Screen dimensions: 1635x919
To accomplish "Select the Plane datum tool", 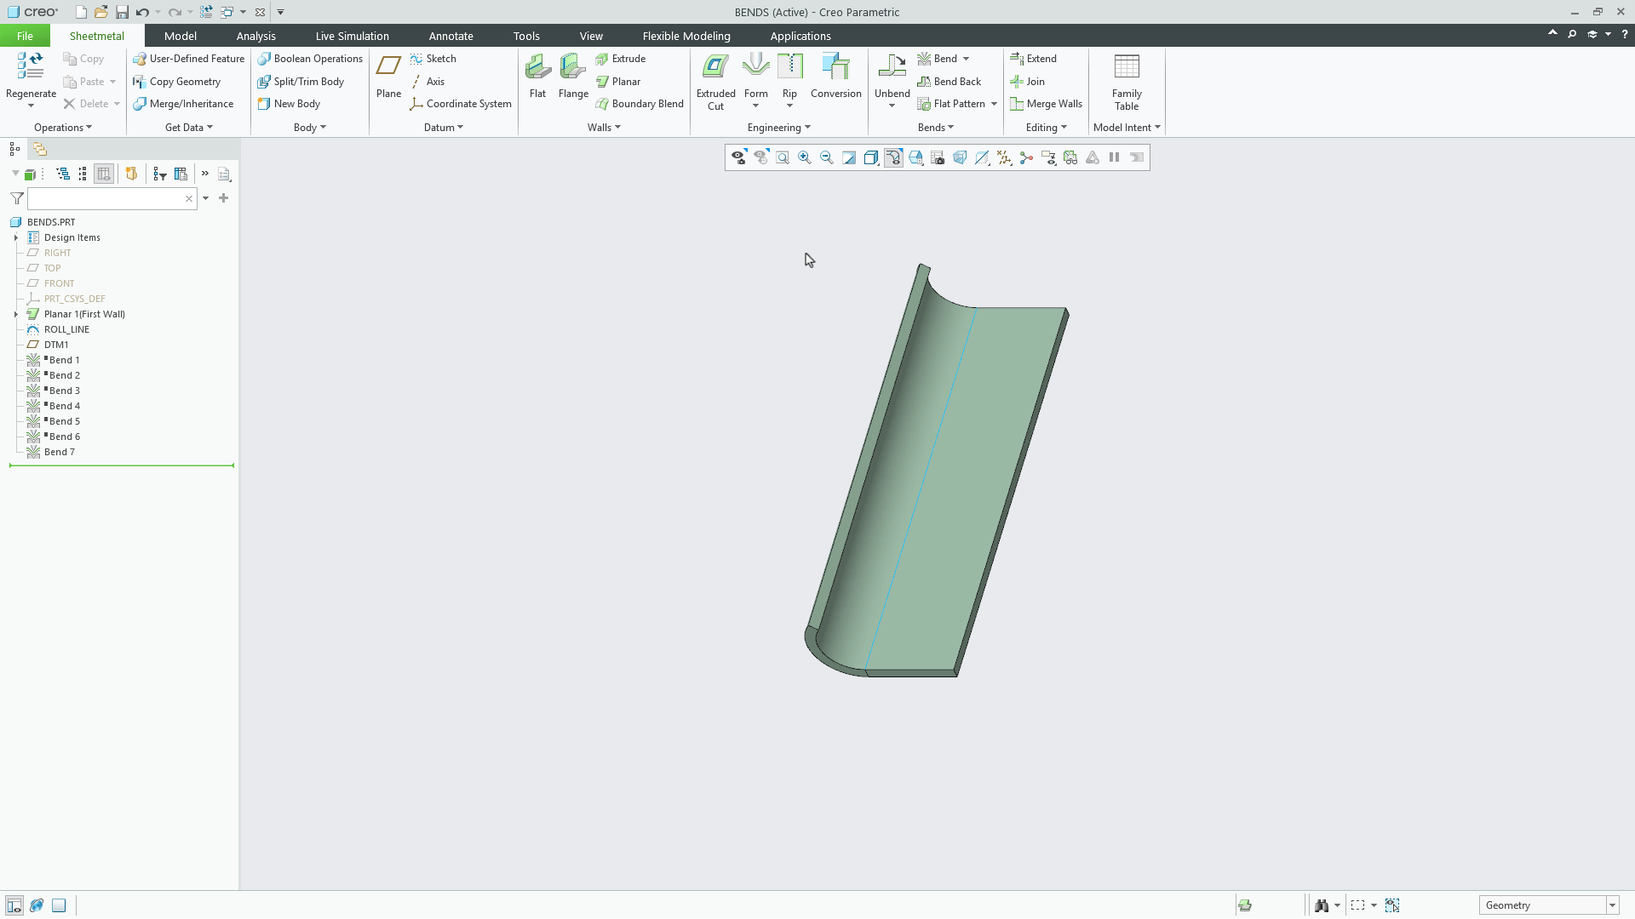I will coord(388,75).
